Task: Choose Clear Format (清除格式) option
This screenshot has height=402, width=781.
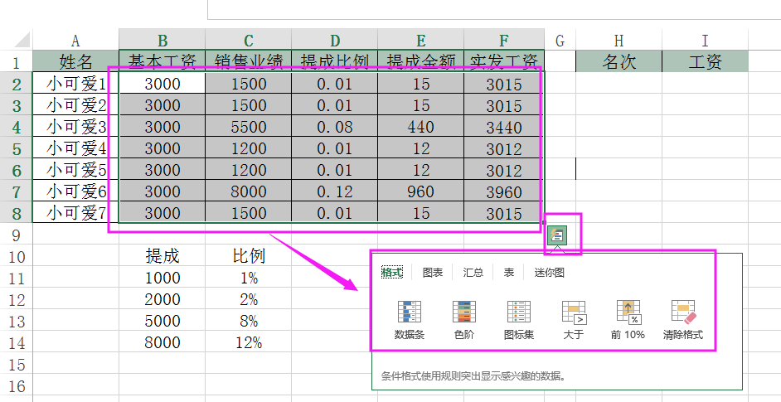Action: point(683,320)
